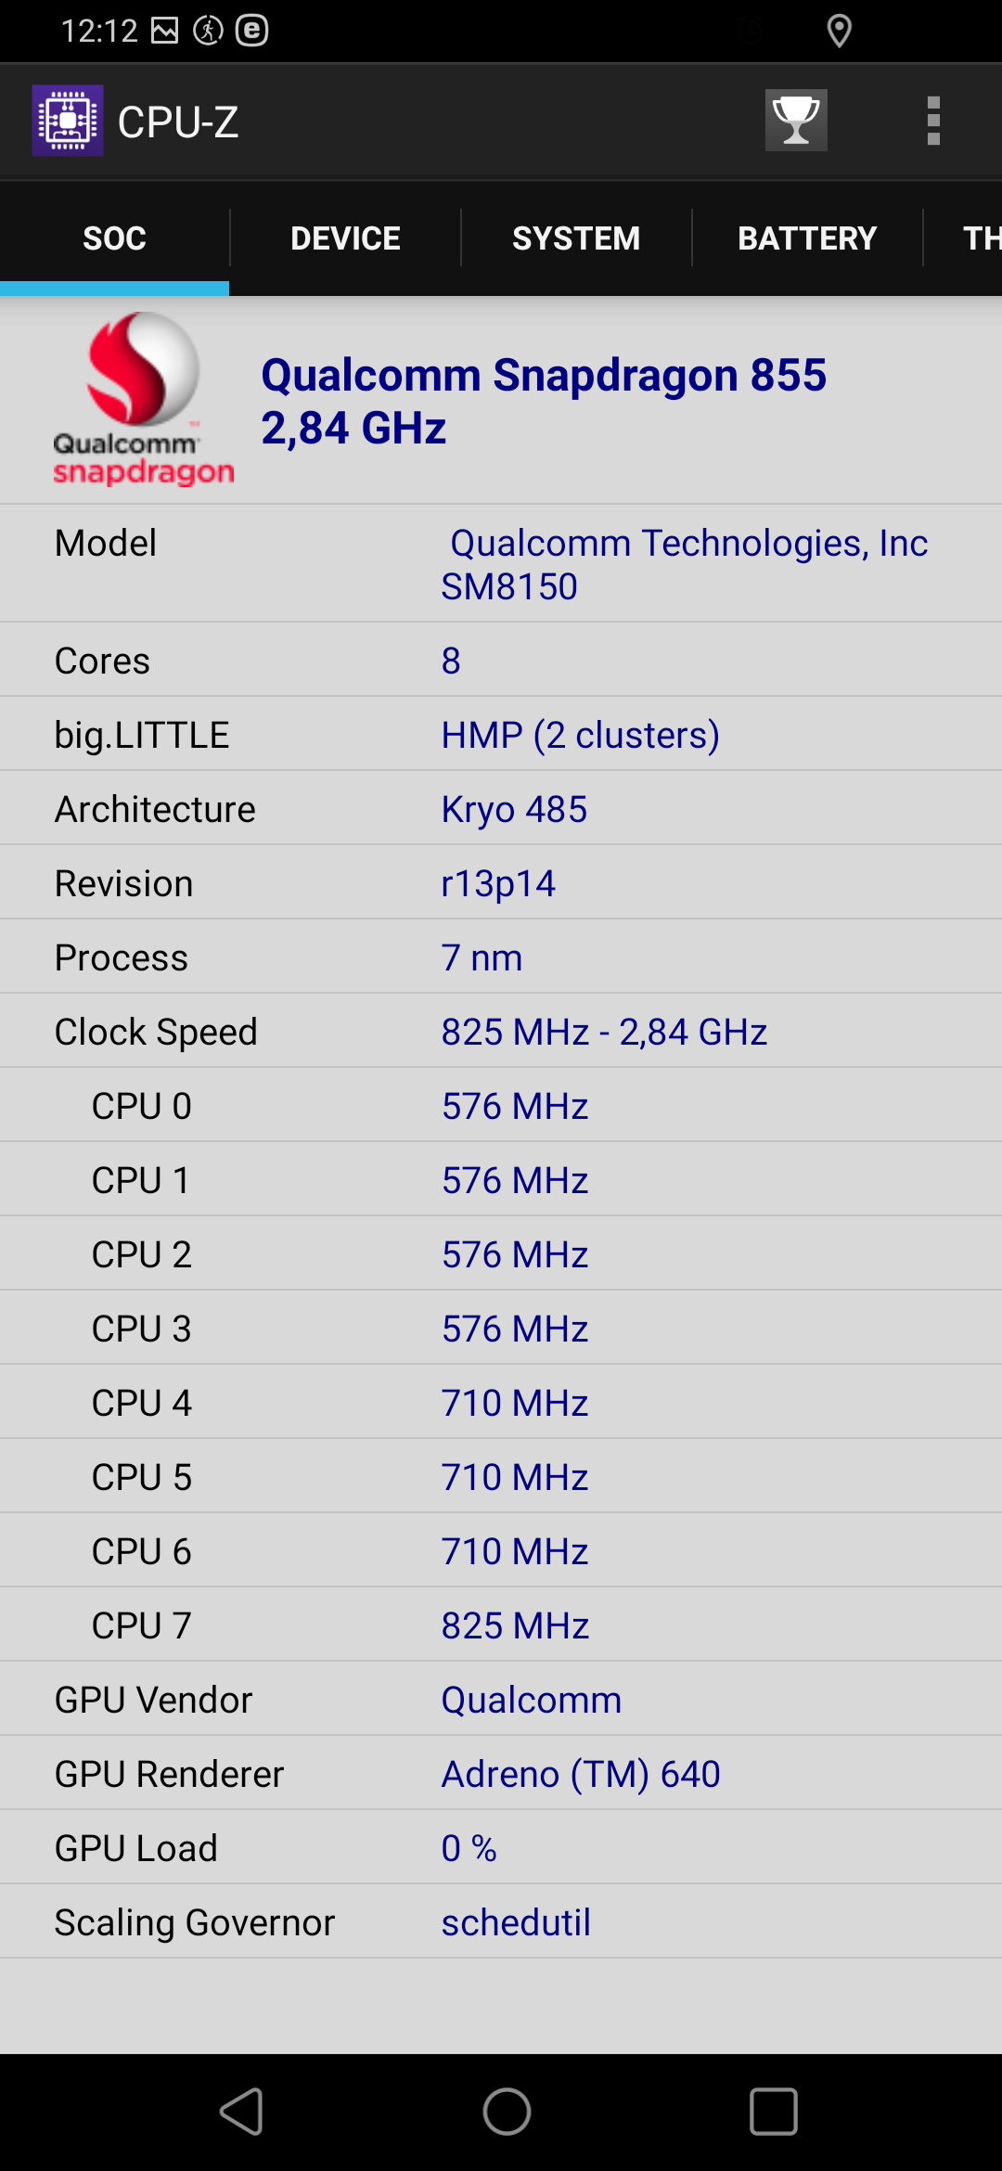Tap the CPU-Z app logo
The image size is (1002, 2171).
coord(68,121)
